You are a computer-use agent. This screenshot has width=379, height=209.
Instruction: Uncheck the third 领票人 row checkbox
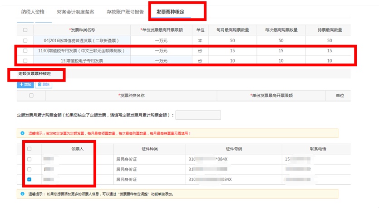tap(29, 180)
